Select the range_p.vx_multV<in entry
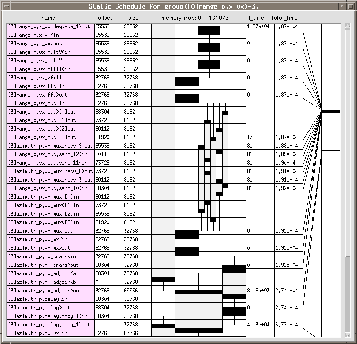Image resolution: width=357 pixels, height=344 pixels. [x=49, y=52]
